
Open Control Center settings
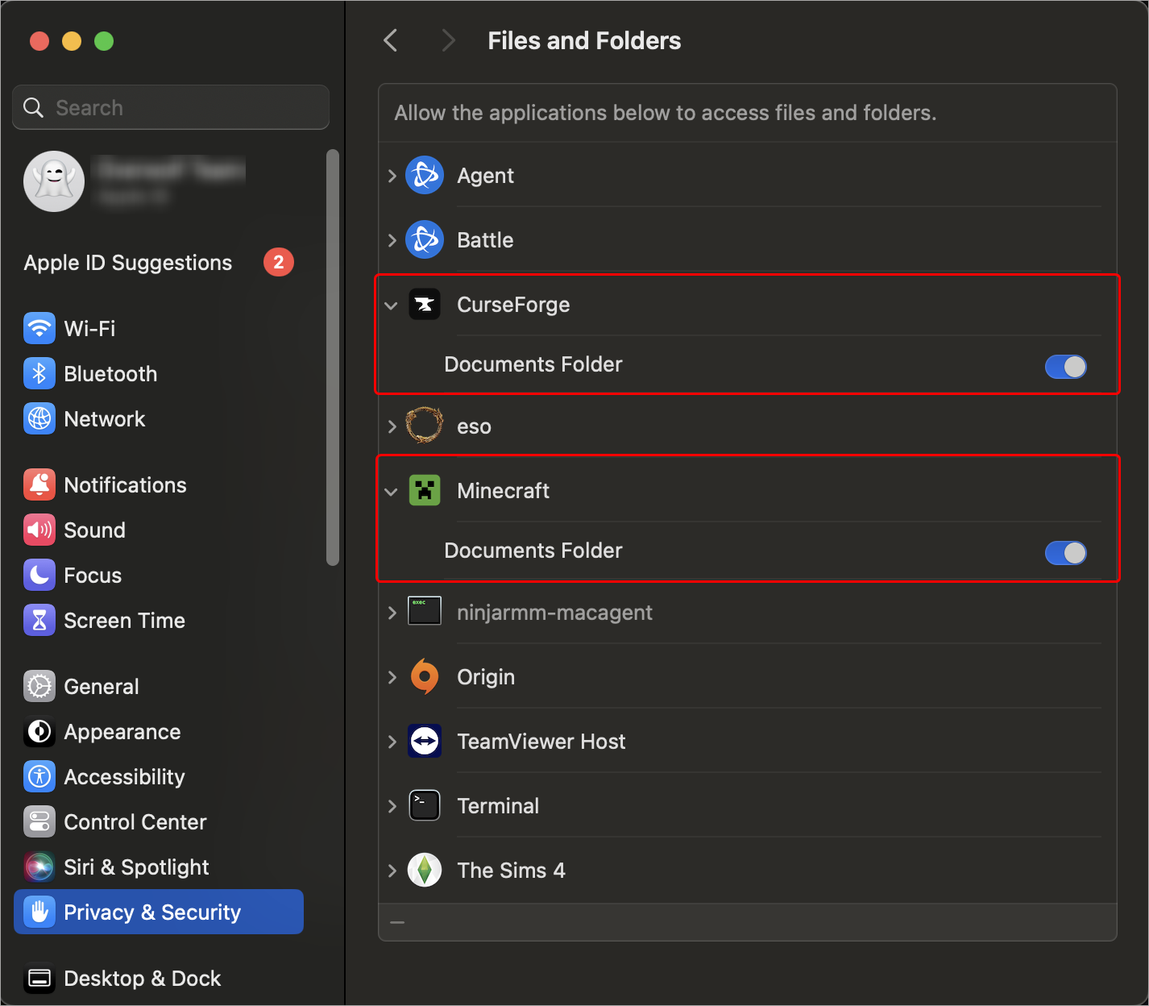click(159, 821)
